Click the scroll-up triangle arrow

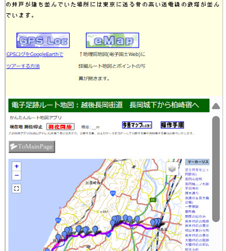coord(216,106)
